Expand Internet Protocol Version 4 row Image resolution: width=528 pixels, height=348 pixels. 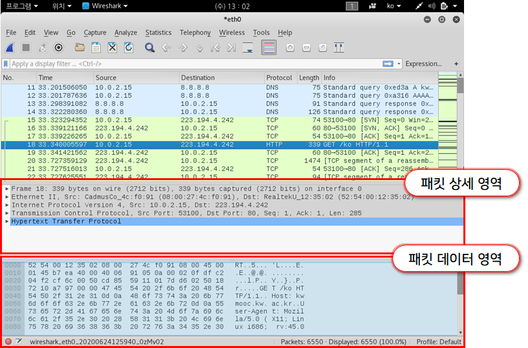tap(6, 205)
